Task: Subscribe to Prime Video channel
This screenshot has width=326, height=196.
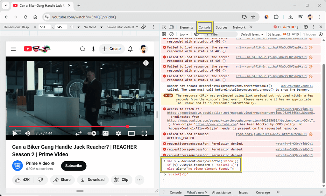Action: click(x=74, y=166)
